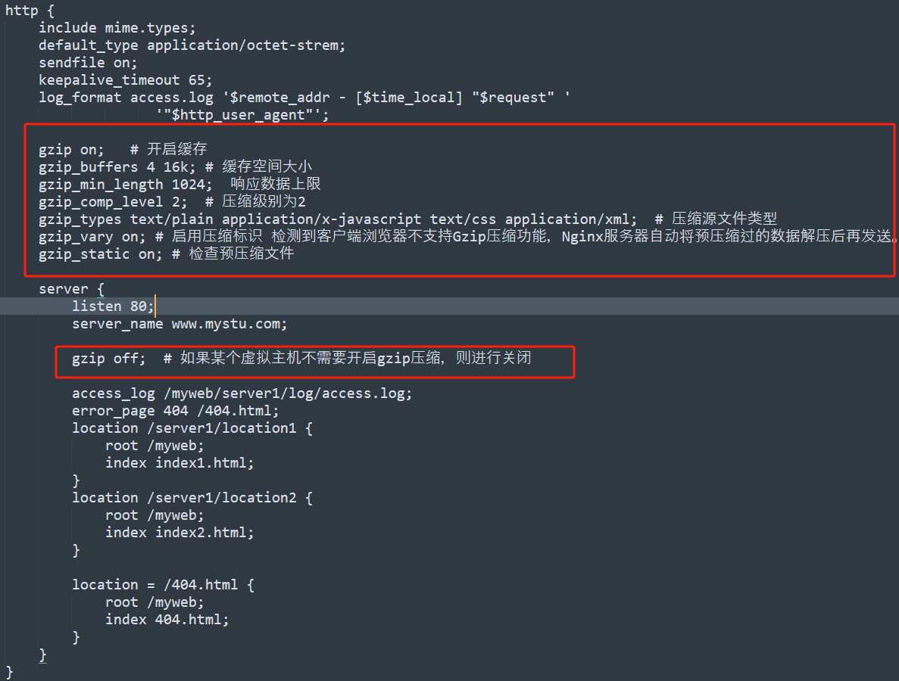Click 'error_page 404 /404.html;' line
Viewport: 899px width, 681px height.
176,411
